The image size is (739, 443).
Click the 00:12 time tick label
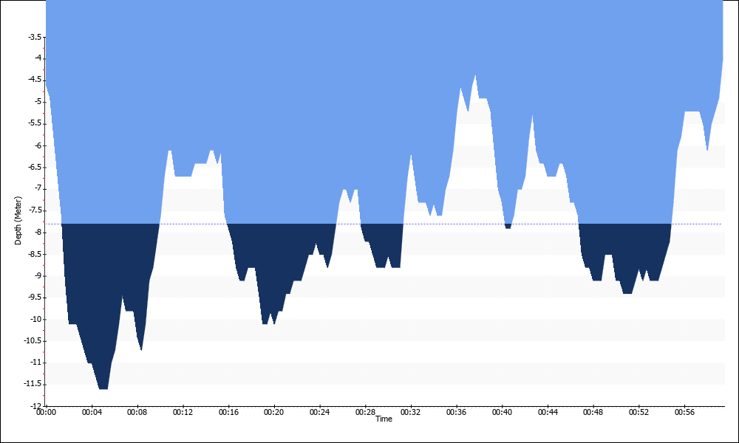coord(183,412)
